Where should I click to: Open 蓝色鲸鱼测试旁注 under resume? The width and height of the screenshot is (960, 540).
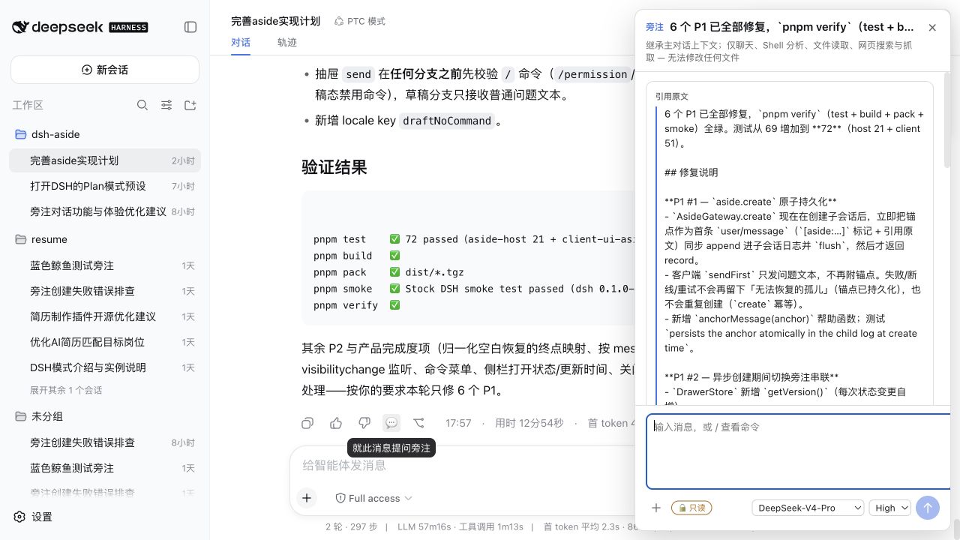[105, 265]
